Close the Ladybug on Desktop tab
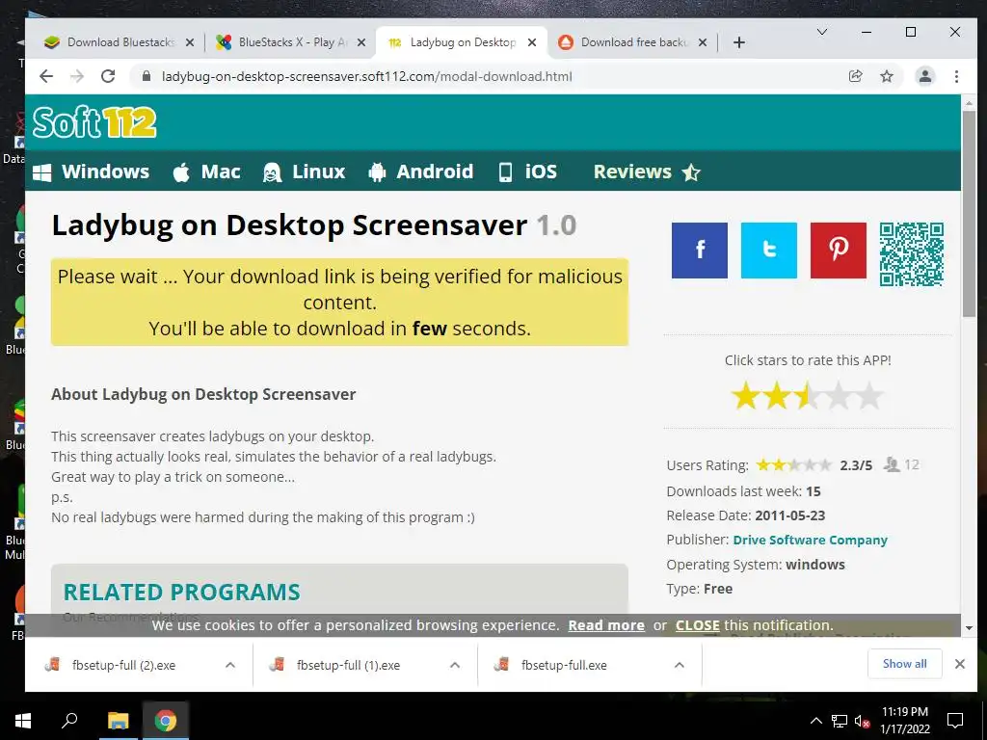 coord(532,42)
